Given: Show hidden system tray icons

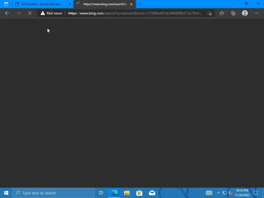Looking at the screenshot, I should (x=218, y=193).
